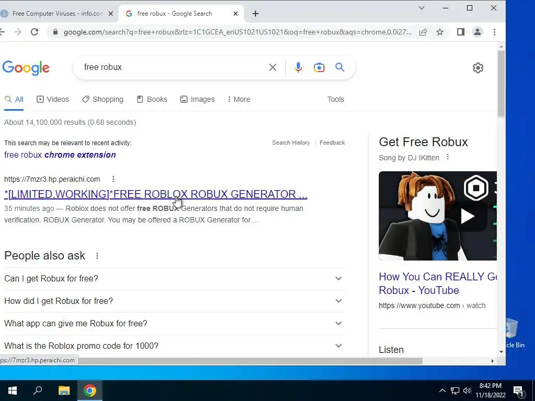The width and height of the screenshot is (535, 401).
Task: Open new tab with plus button
Action: [255, 14]
